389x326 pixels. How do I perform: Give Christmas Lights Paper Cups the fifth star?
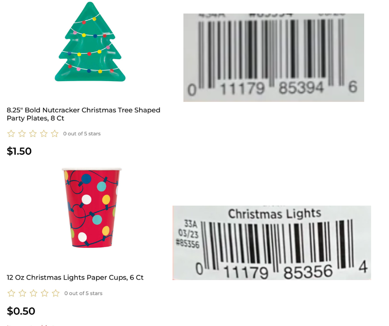[55, 293]
